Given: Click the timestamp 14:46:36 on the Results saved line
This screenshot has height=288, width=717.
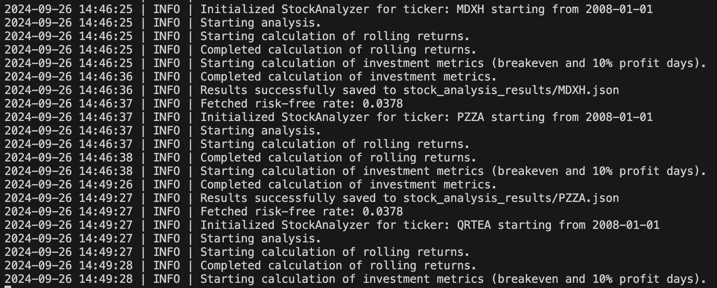Looking at the screenshot, I should pos(106,90).
